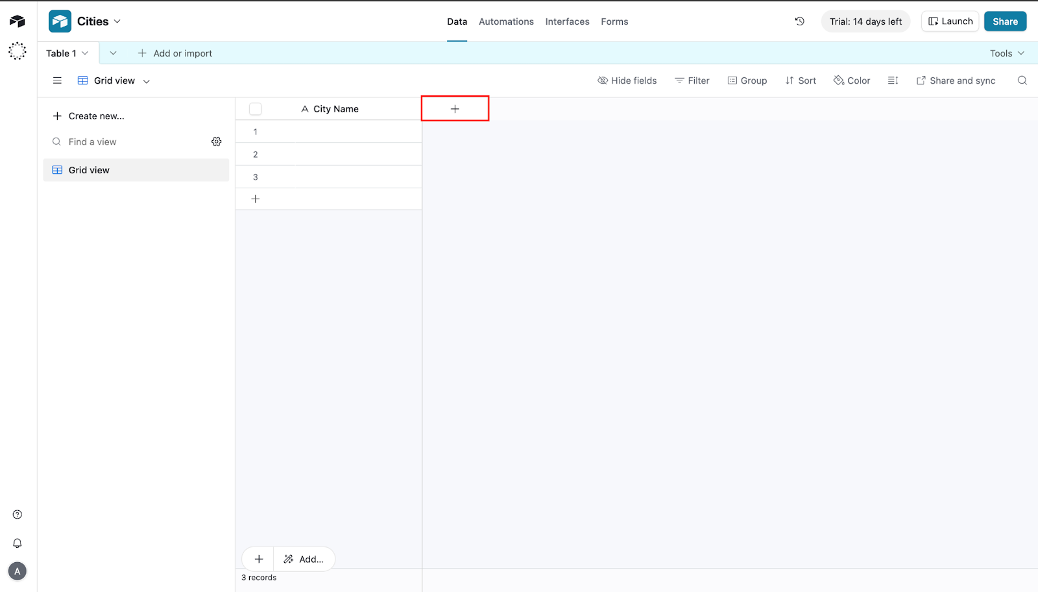Open the row height icon

click(893, 80)
